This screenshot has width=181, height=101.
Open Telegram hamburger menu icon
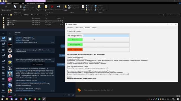coord(3,33)
